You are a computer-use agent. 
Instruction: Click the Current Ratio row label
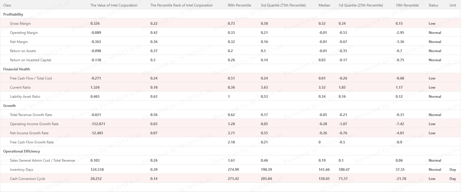click(20, 87)
